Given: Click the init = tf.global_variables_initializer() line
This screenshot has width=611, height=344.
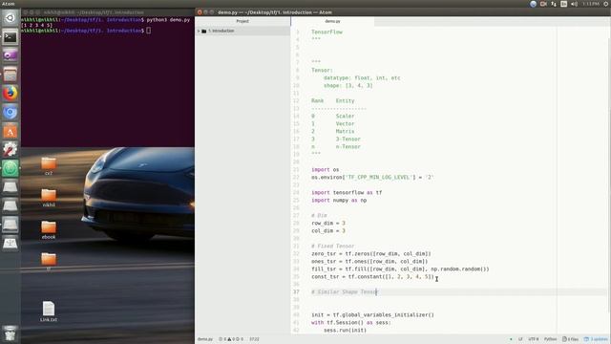Looking at the screenshot, I should (372, 314).
